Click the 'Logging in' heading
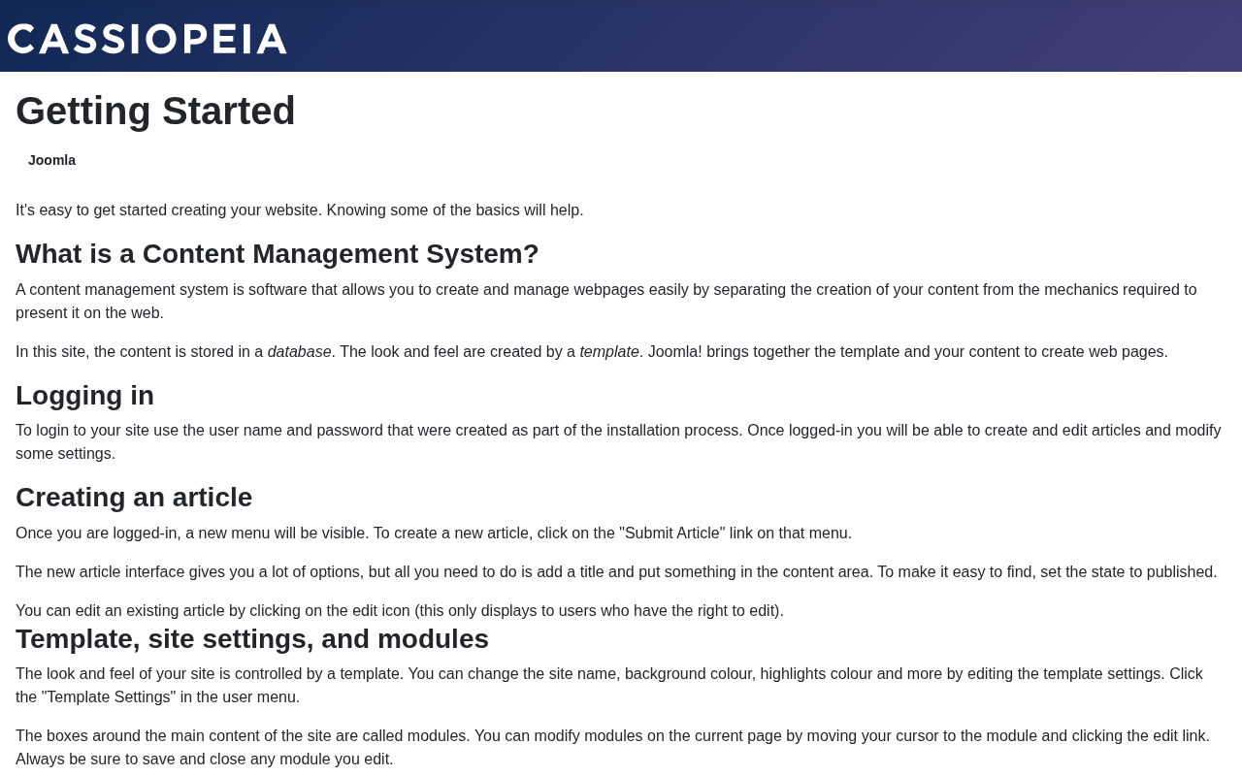1242x776 pixels. tap(84, 396)
